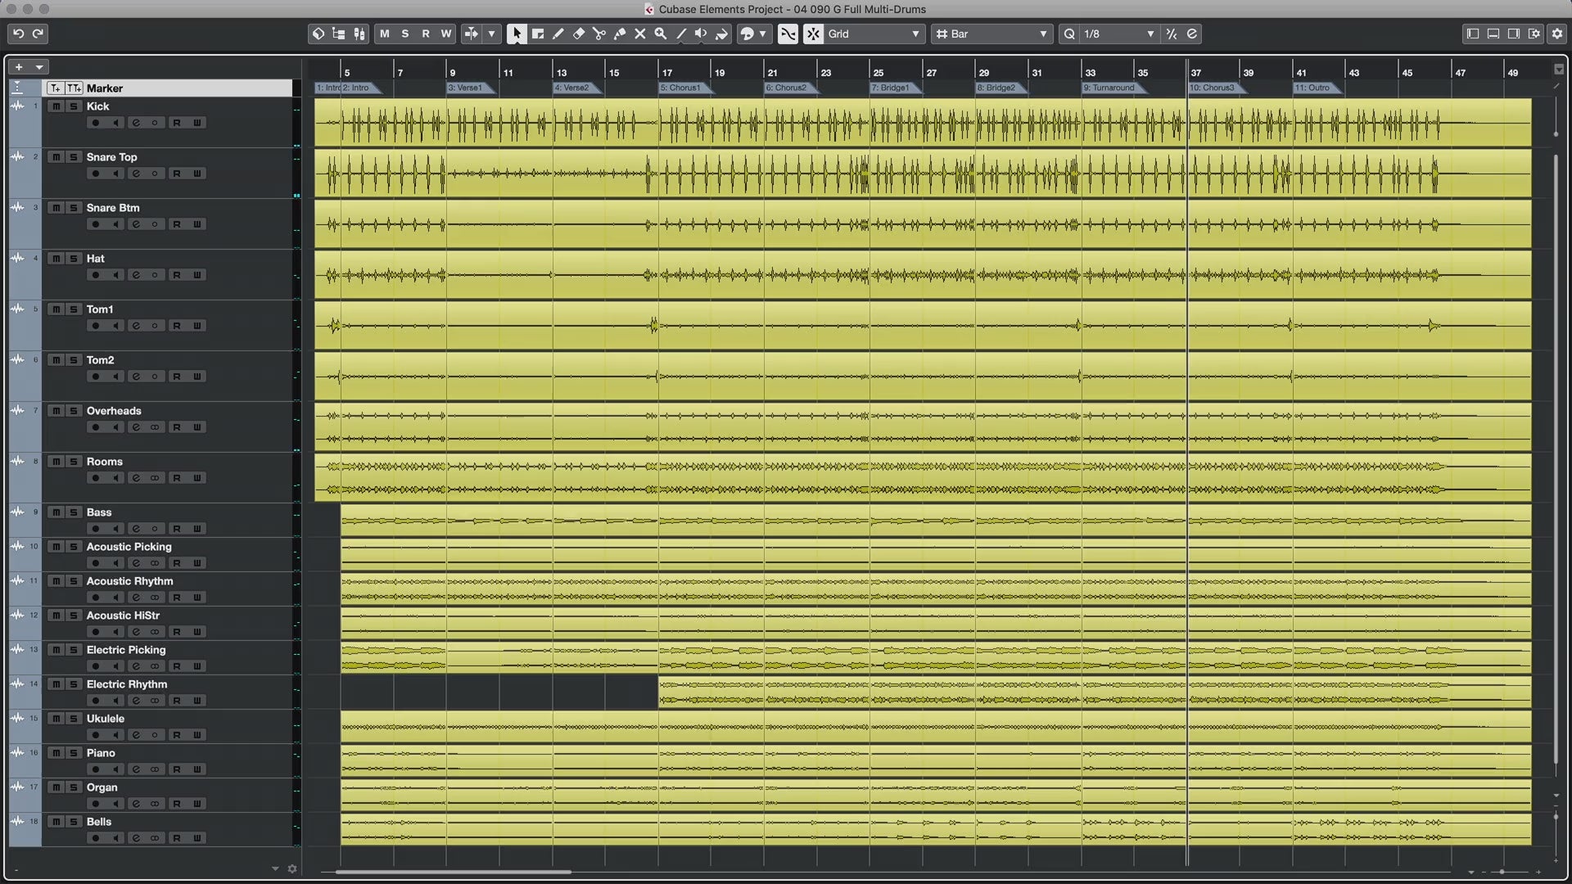
Task: Select the Zoom magnifier tool
Action: point(661,34)
